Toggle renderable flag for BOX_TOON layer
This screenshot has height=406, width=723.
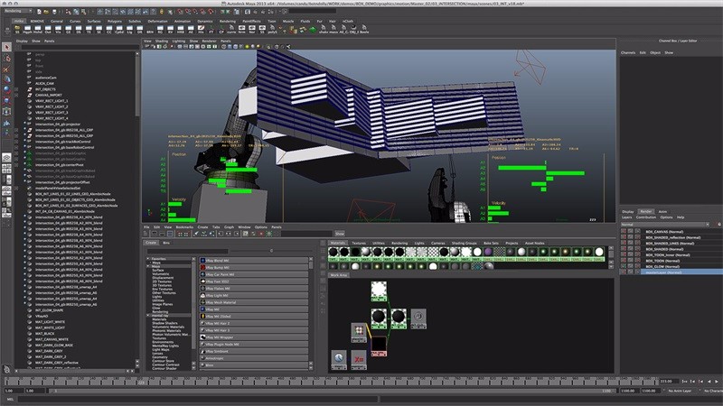coord(625,261)
